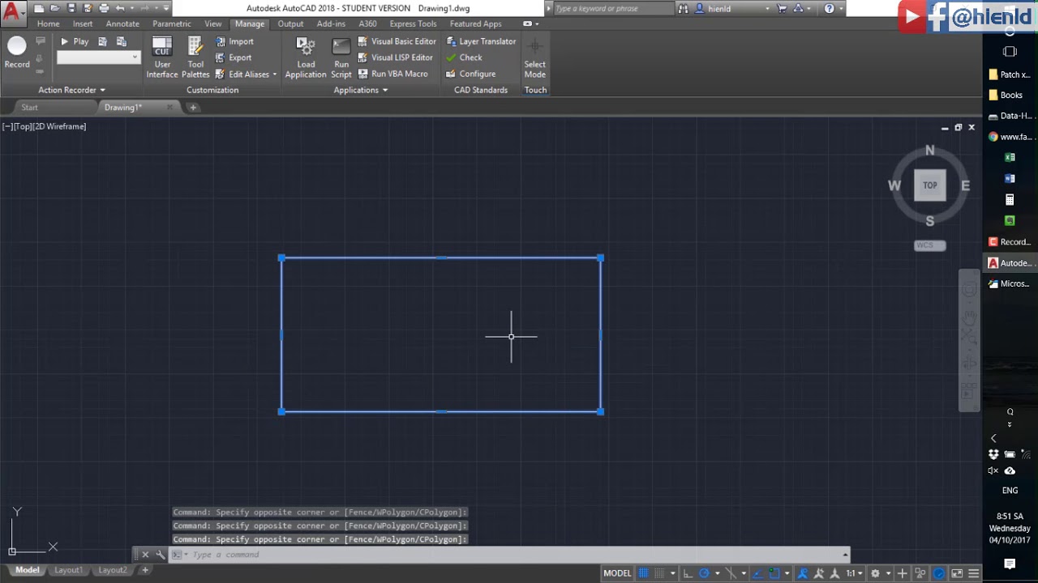This screenshot has width=1038, height=583.
Task: Click Load Application icon
Action: tap(306, 57)
